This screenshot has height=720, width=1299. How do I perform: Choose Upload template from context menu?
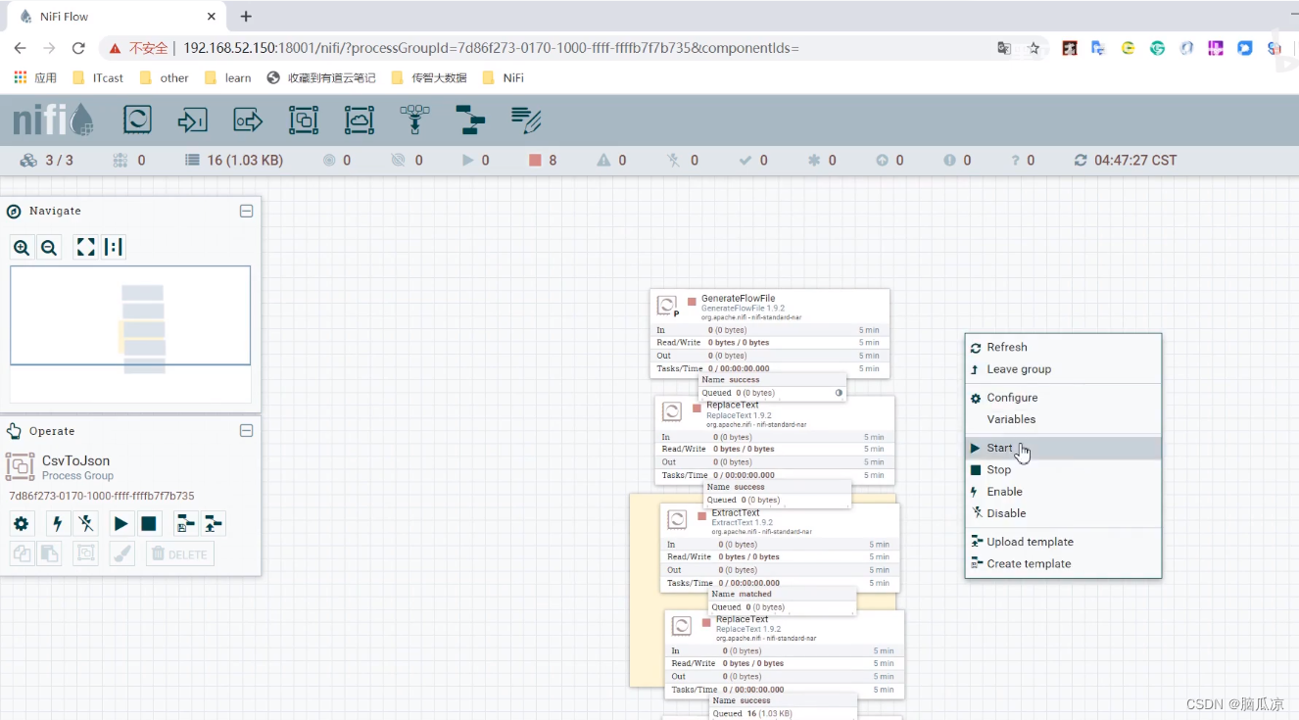pyautogui.click(x=1063, y=542)
